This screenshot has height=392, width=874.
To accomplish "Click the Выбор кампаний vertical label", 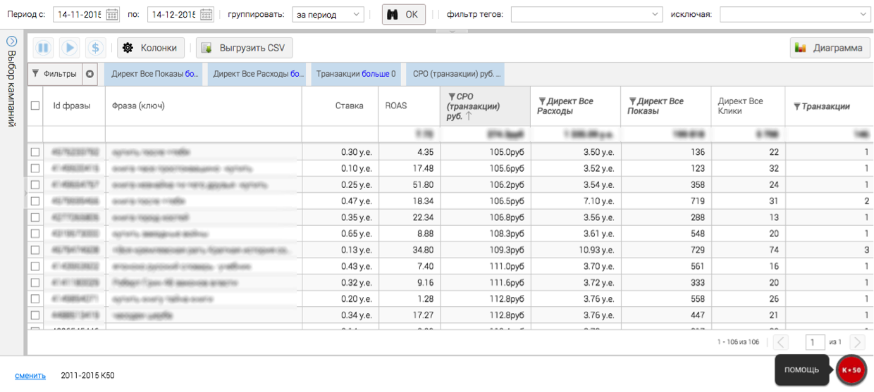I will pyautogui.click(x=11, y=89).
